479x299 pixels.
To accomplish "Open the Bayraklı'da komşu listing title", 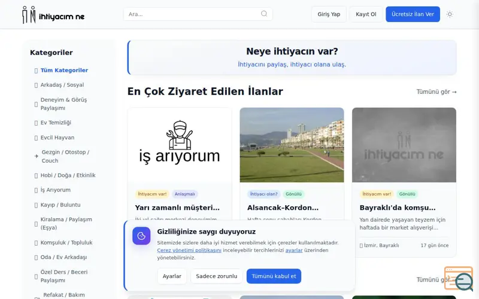I will (398, 208).
